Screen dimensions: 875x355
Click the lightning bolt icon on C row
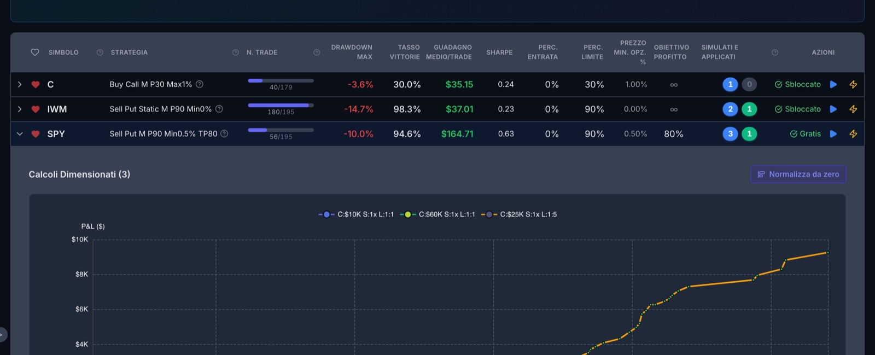click(x=853, y=84)
